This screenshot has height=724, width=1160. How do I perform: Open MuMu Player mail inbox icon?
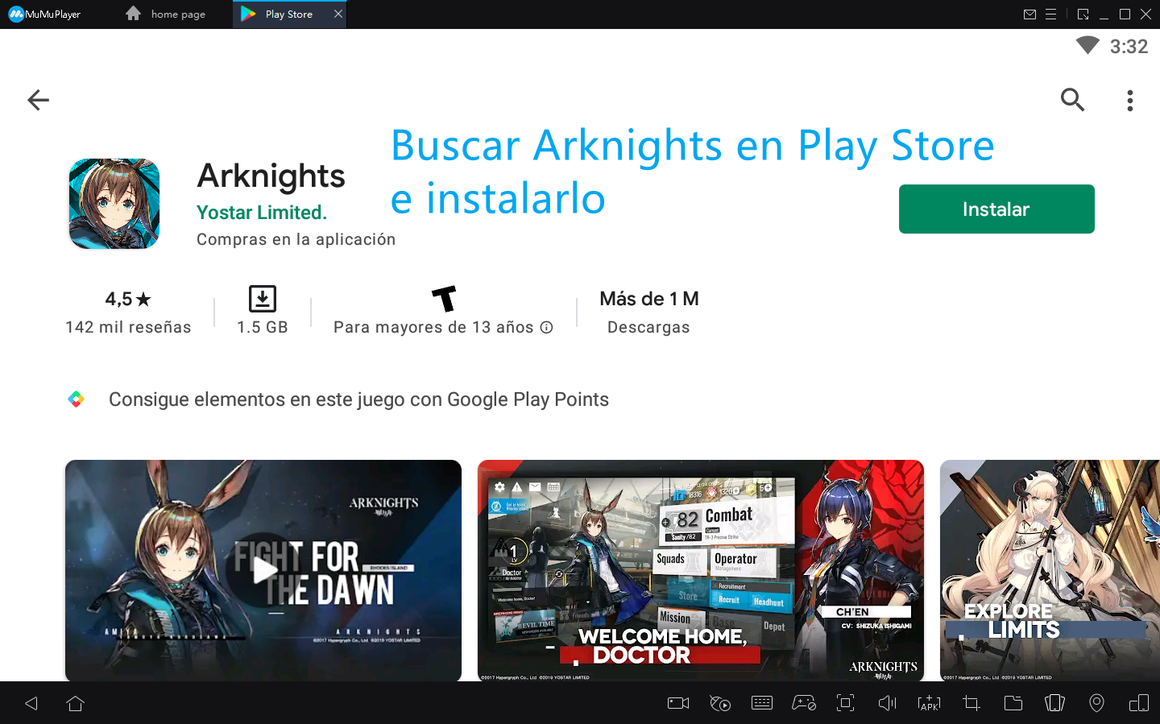pos(1029,14)
